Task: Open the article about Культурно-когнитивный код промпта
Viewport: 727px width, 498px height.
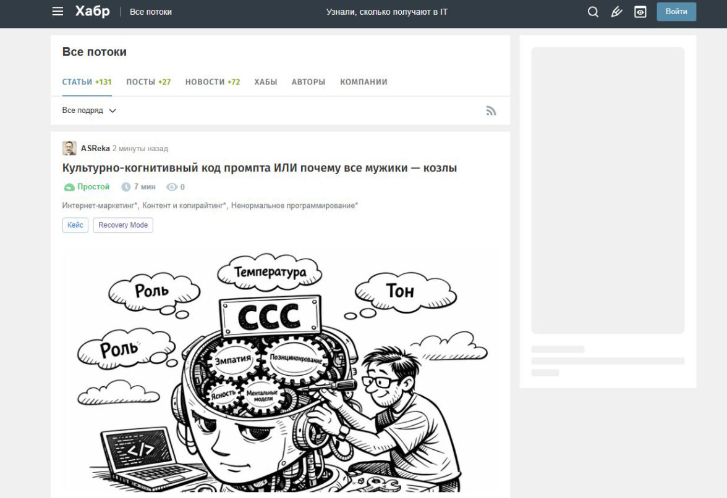Action: pos(260,168)
